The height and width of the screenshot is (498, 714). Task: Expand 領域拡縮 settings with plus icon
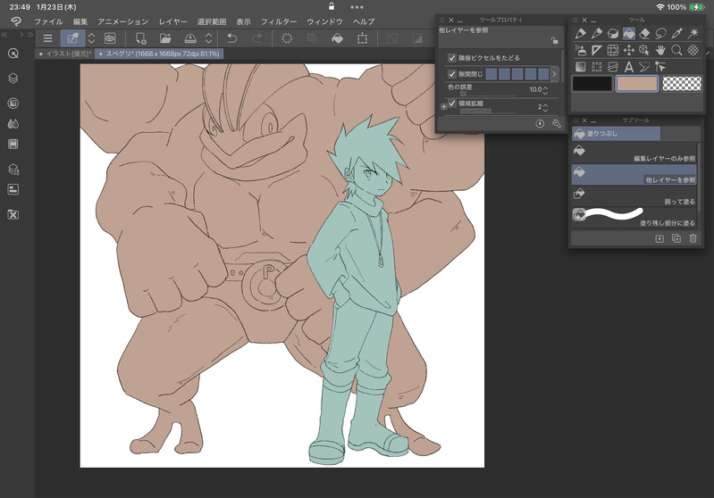click(x=443, y=106)
